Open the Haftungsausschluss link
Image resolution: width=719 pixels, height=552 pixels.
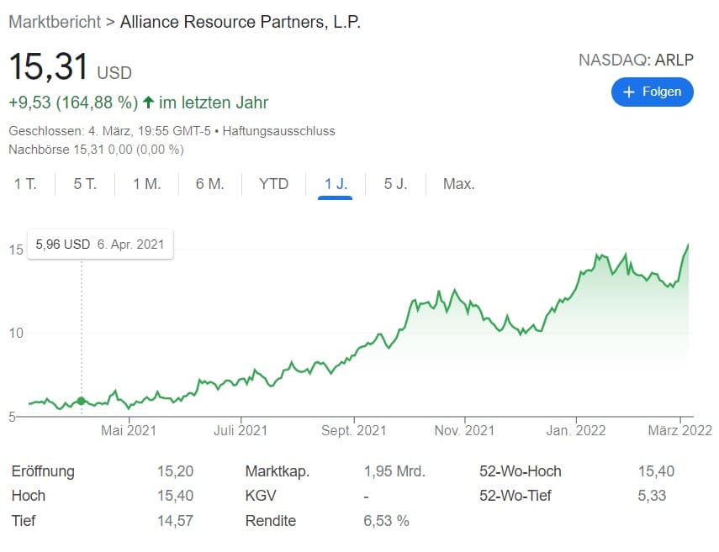coord(279,131)
